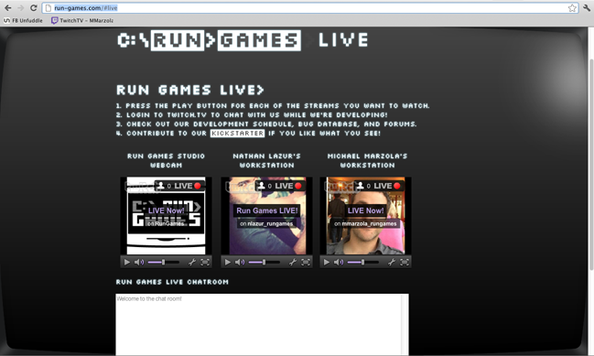The image size is (594, 356).
Task: Open the 'Run Games LIVE!' label on nlazur stream
Action: click(267, 210)
